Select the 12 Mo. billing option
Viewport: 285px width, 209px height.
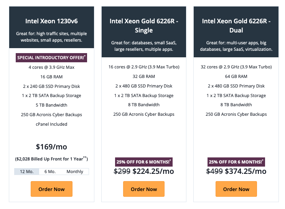[x=27, y=172]
